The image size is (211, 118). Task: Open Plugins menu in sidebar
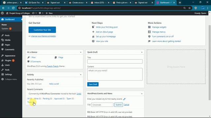(x=11, y=60)
